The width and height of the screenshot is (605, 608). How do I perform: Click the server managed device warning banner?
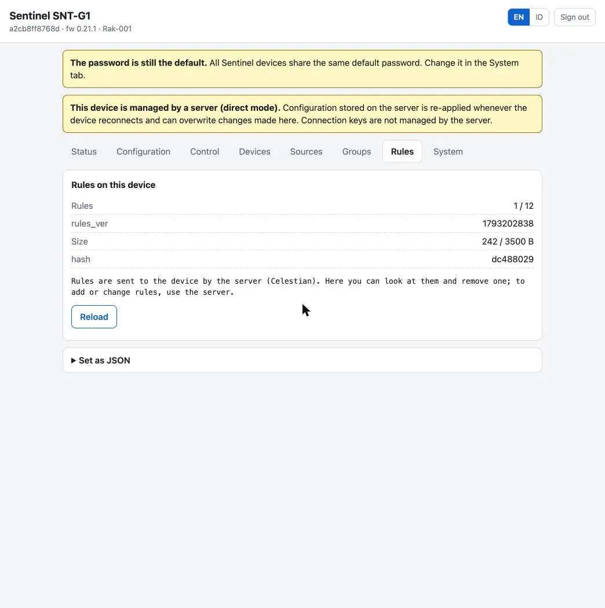(x=302, y=114)
